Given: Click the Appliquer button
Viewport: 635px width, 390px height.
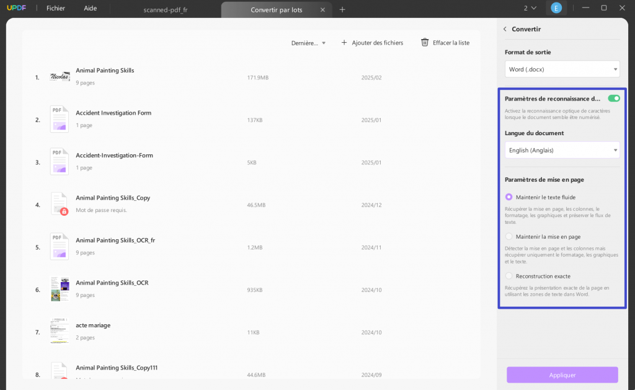Looking at the screenshot, I should tap(562, 375).
